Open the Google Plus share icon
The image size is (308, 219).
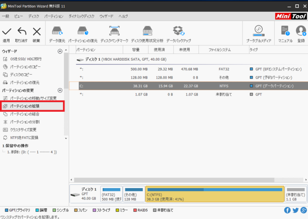304,210
